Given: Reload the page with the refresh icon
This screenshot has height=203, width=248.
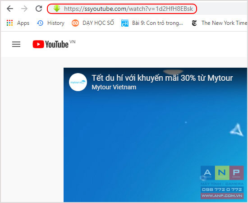Looking at the screenshot, I should click(x=39, y=9).
